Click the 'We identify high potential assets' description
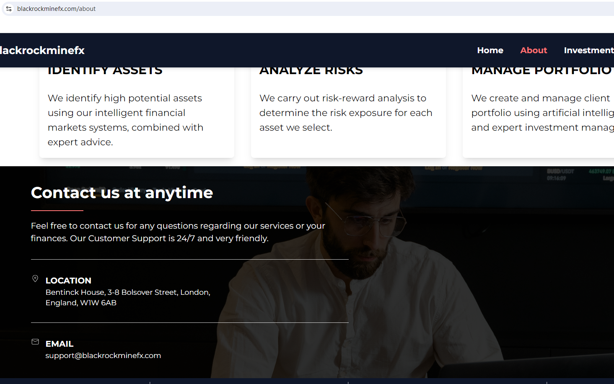This screenshot has width=614, height=384. point(125,120)
